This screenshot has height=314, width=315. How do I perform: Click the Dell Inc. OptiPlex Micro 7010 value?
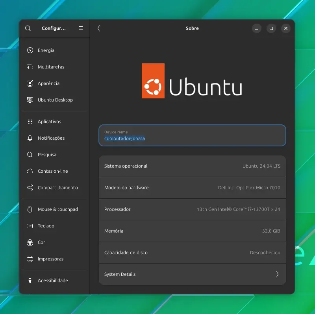click(249, 188)
